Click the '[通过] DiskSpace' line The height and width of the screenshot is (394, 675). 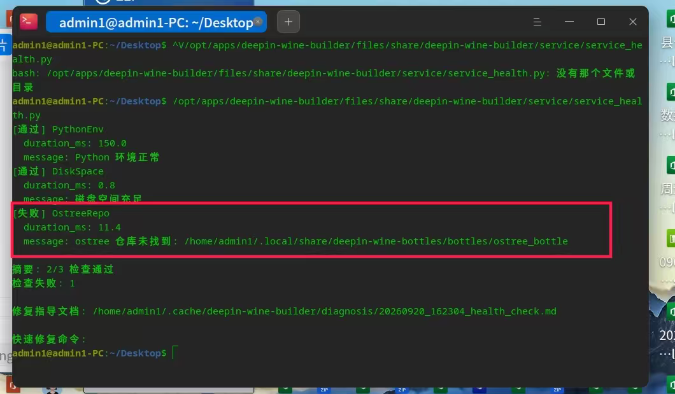(58, 171)
